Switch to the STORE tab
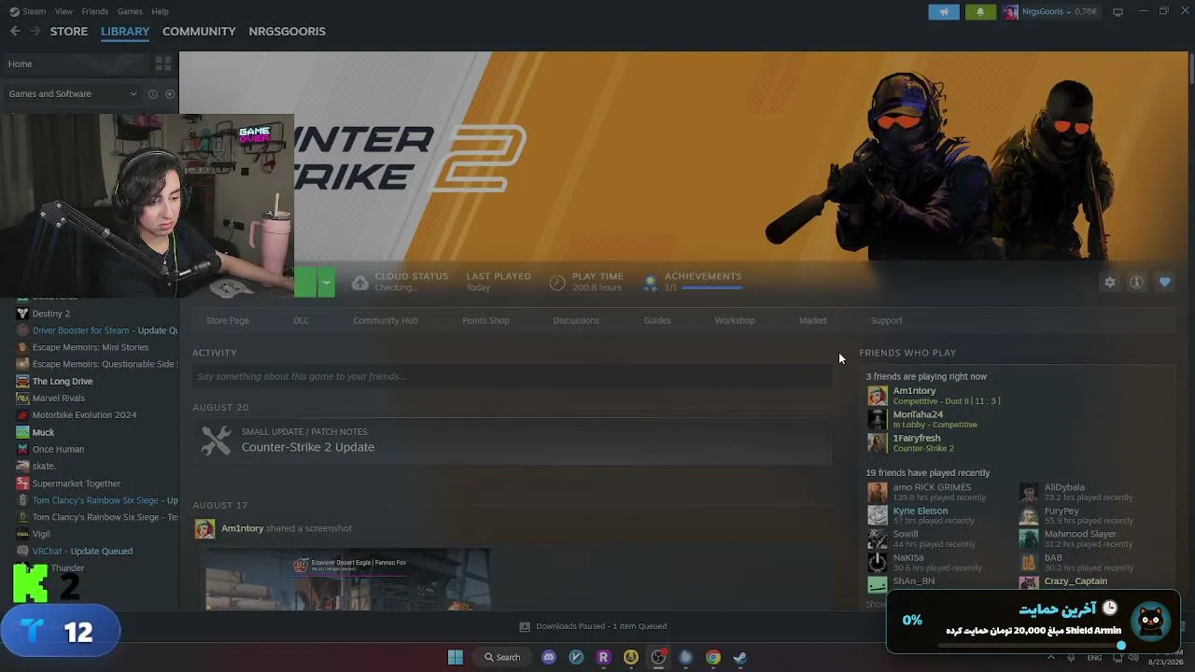 pyautogui.click(x=69, y=31)
